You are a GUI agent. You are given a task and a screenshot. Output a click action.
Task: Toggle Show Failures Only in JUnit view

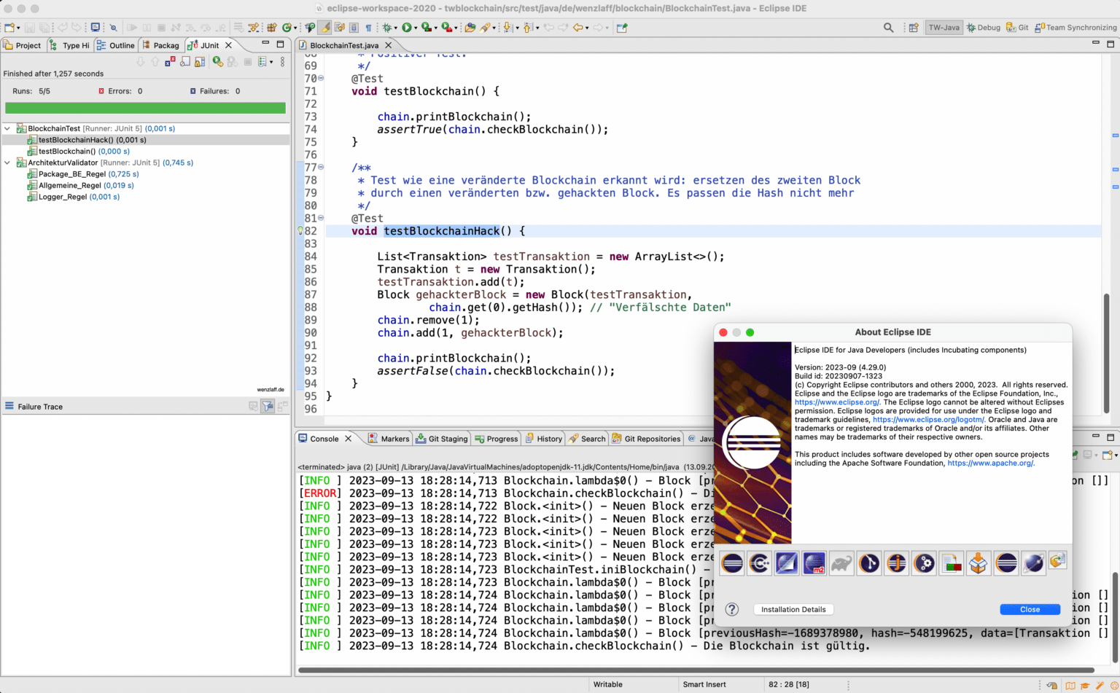point(170,61)
